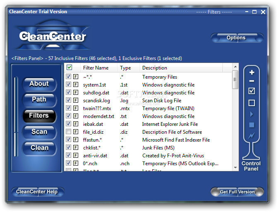Click the F icon beside suhdlog.dat
Viewport: 278px width, 212px height.
[76, 92]
